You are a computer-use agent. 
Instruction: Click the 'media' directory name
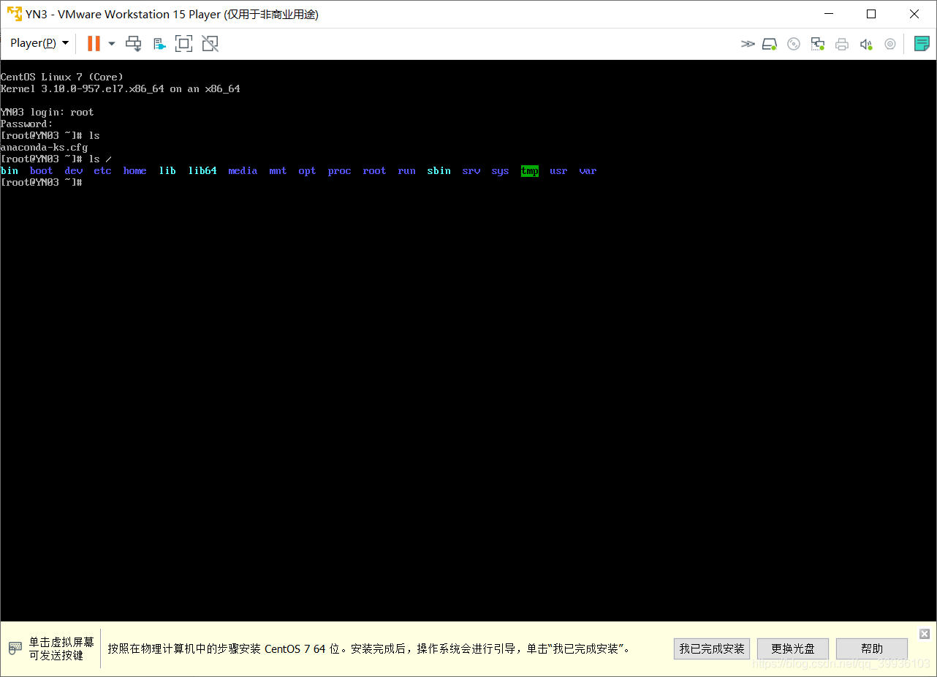[243, 170]
